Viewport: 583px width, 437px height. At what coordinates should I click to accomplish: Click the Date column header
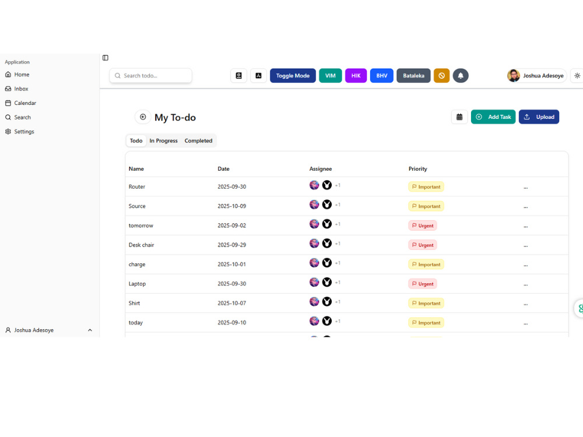point(223,169)
